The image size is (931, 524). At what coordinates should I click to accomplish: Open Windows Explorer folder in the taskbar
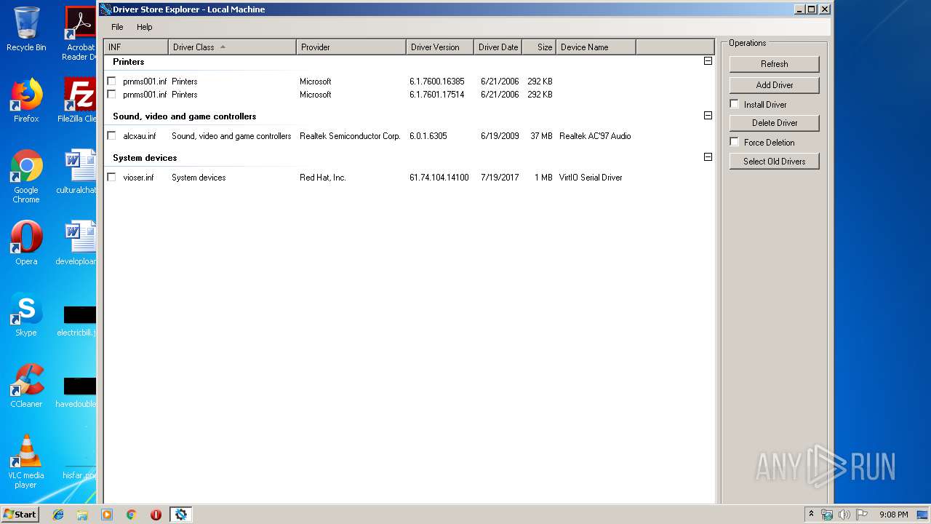[x=82, y=515]
